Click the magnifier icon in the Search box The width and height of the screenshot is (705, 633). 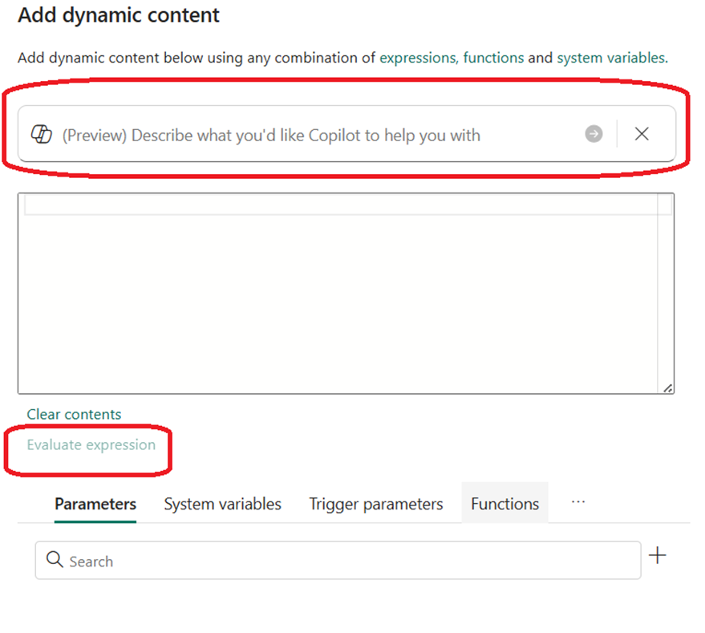click(x=55, y=560)
